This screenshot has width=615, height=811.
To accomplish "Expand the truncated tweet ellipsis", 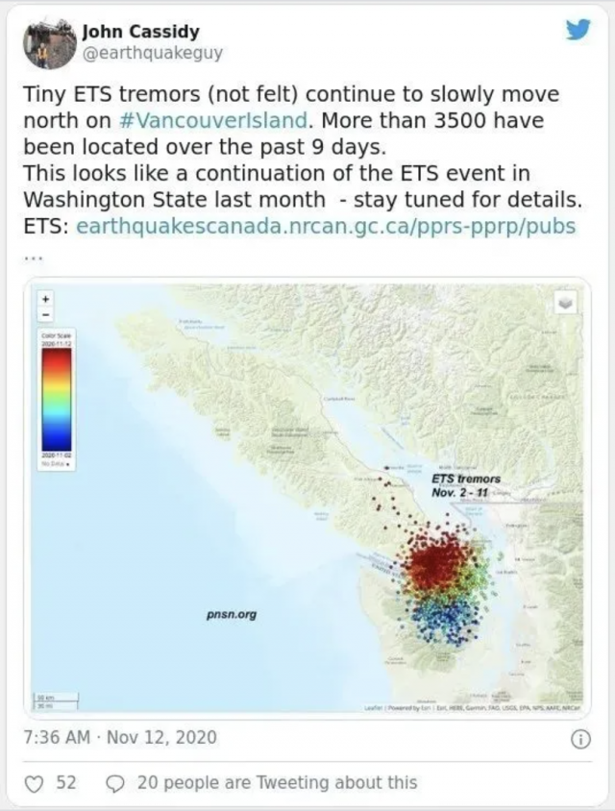I will coord(34,258).
